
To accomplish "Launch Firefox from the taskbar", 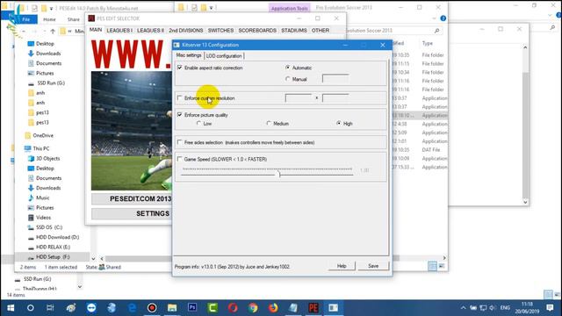I will pyautogui.click(x=273, y=308).
